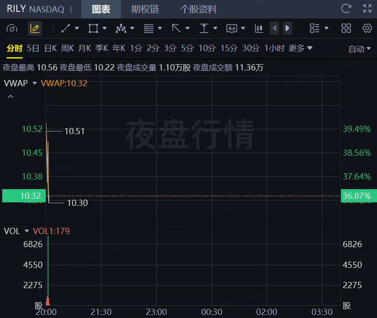
Task: Select the line drawing tool
Action: tap(66, 29)
